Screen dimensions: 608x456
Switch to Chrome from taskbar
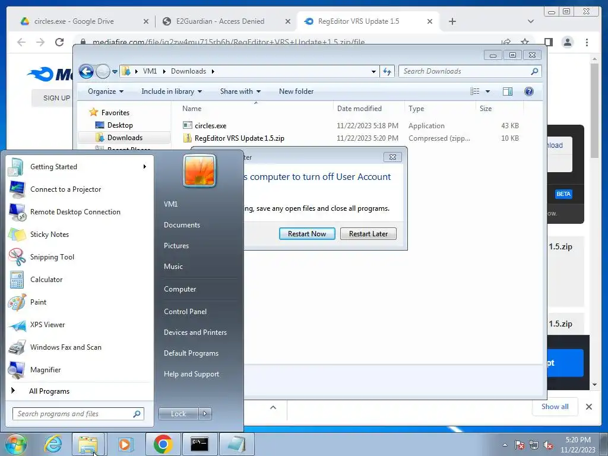point(163,444)
